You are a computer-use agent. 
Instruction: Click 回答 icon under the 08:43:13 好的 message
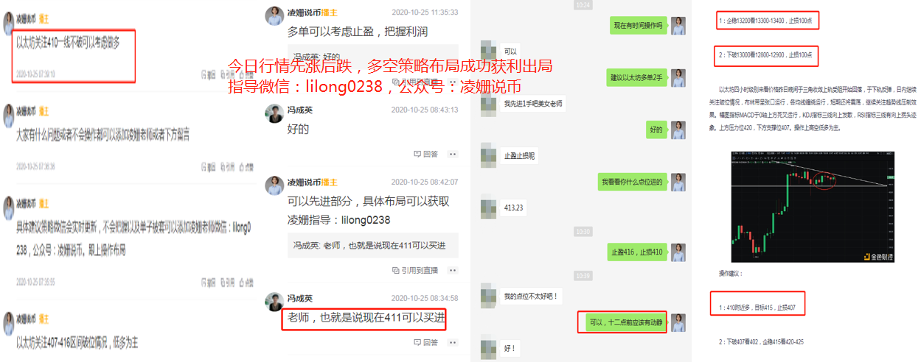click(x=426, y=155)
